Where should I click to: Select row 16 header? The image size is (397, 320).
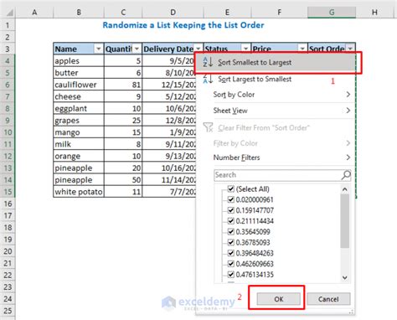pyautogui.click(x=8, y=204)
